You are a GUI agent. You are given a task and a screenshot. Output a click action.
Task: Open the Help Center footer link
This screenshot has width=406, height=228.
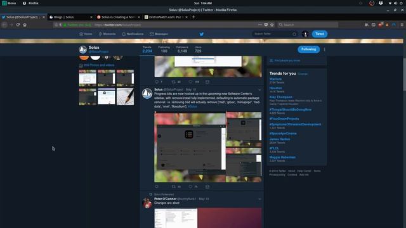pyautogui.click(x=304, y=171)
